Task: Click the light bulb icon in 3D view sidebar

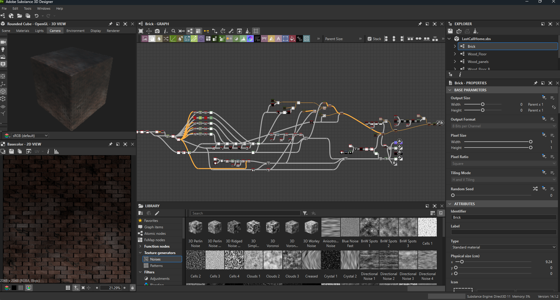Action: click(3, 49)
